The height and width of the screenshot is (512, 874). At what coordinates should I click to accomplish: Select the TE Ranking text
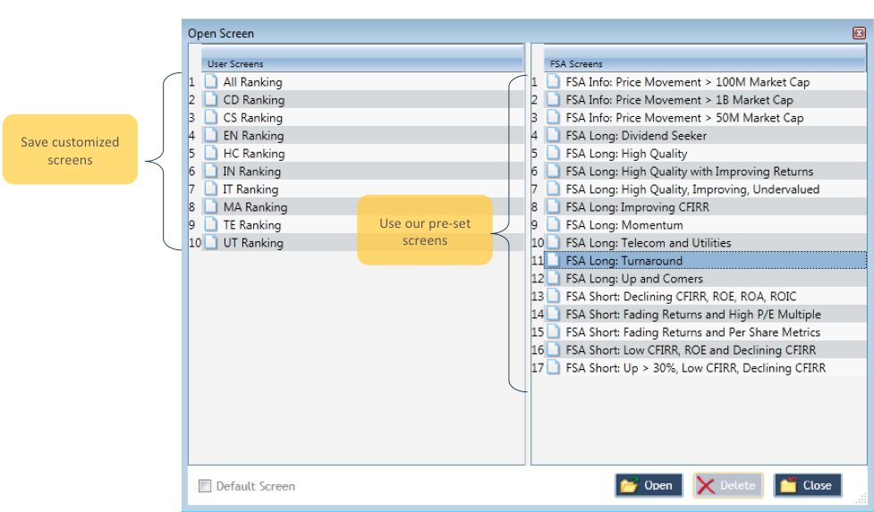252,225
